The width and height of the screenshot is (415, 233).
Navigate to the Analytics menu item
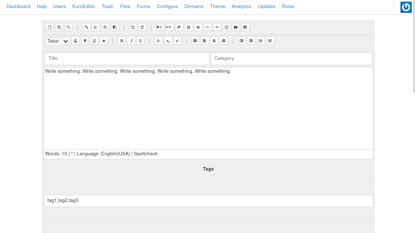pos(241,6)
